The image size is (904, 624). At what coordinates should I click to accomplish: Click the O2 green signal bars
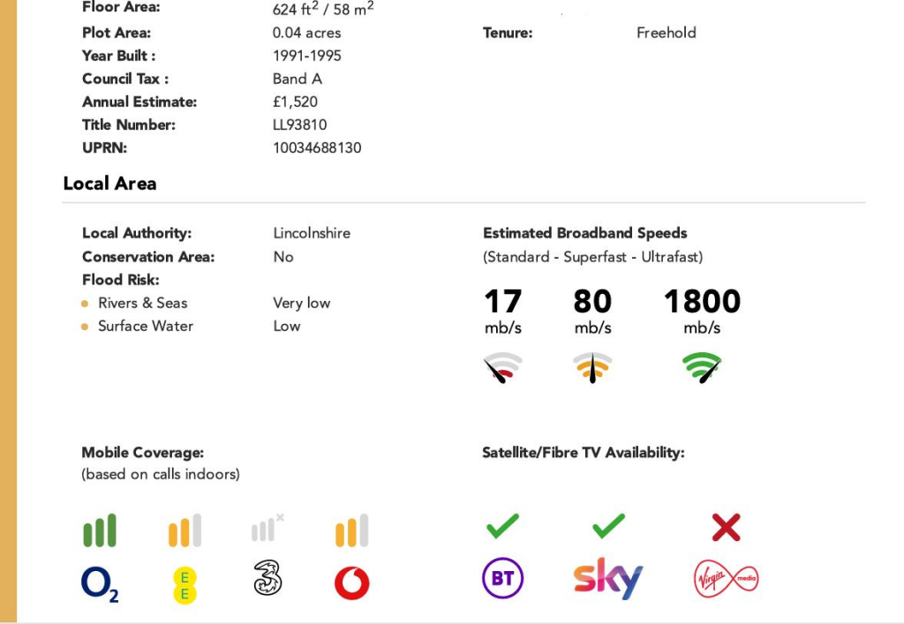coord(100,531)
